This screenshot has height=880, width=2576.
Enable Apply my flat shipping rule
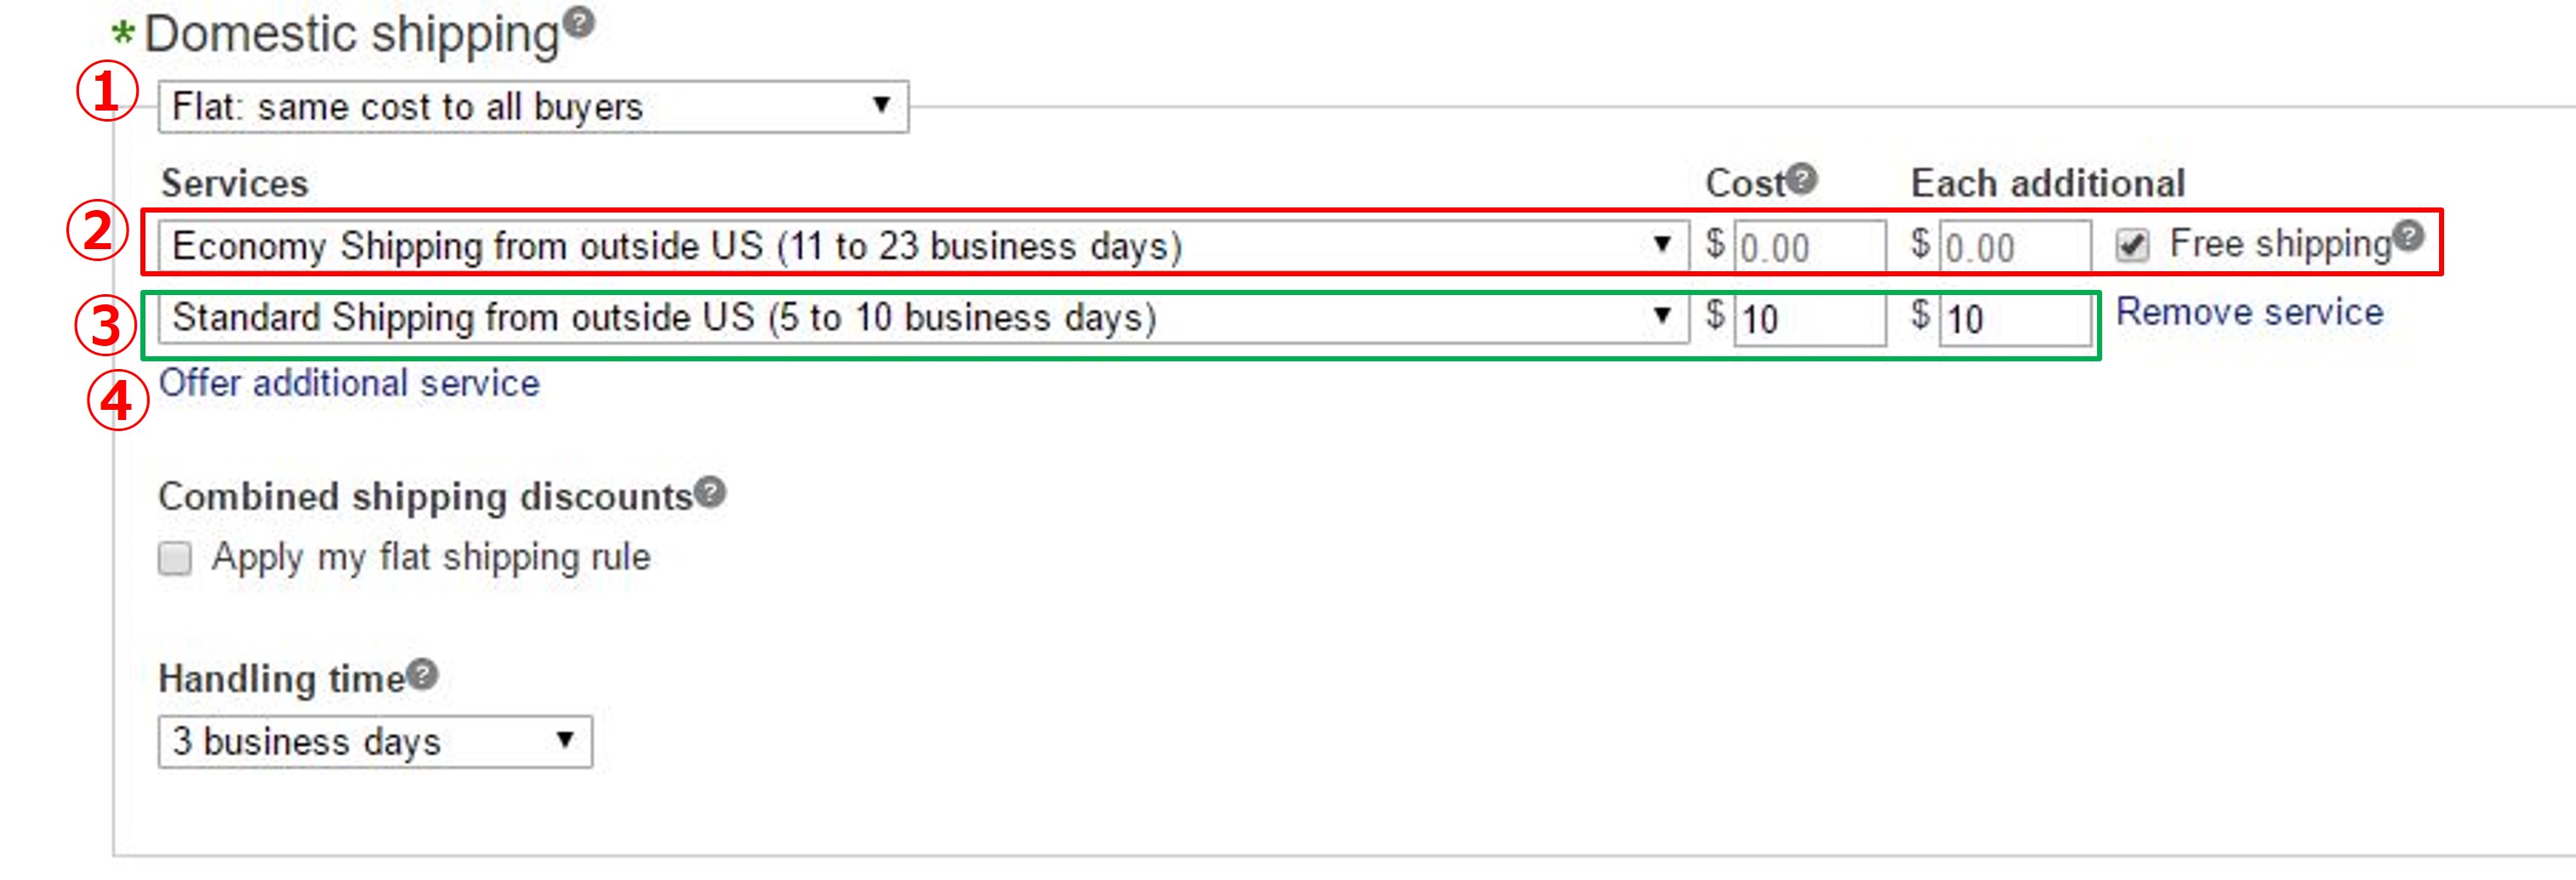point(175,559)
